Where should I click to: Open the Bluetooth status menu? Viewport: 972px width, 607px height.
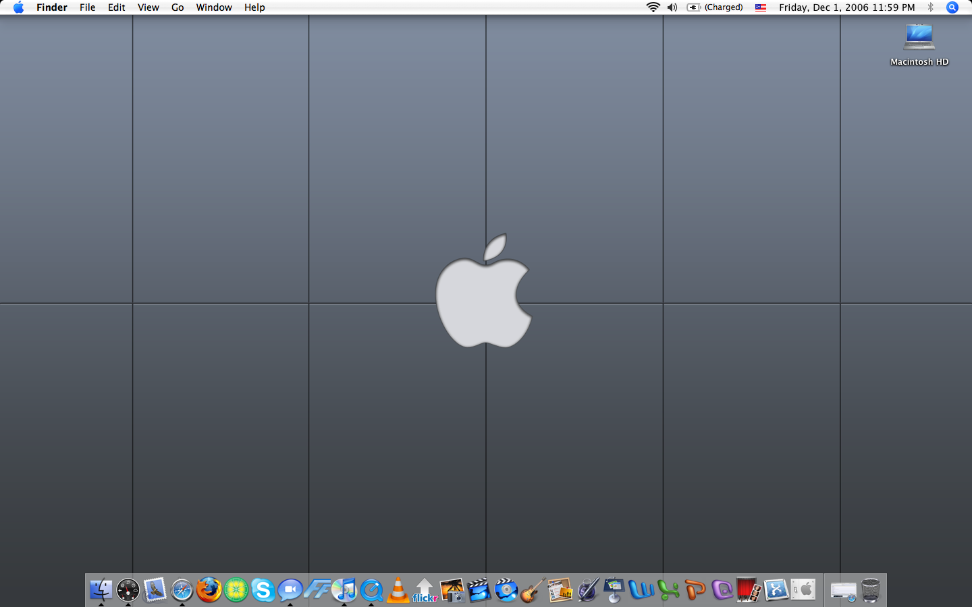click(931, 7)
